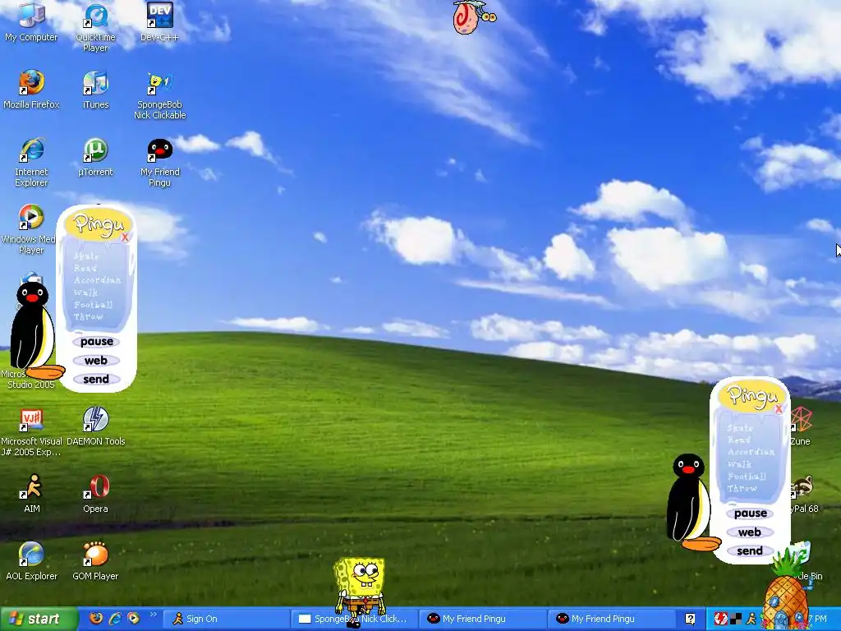Choose Accordian in the right Pingu panel

click(751, 452)
